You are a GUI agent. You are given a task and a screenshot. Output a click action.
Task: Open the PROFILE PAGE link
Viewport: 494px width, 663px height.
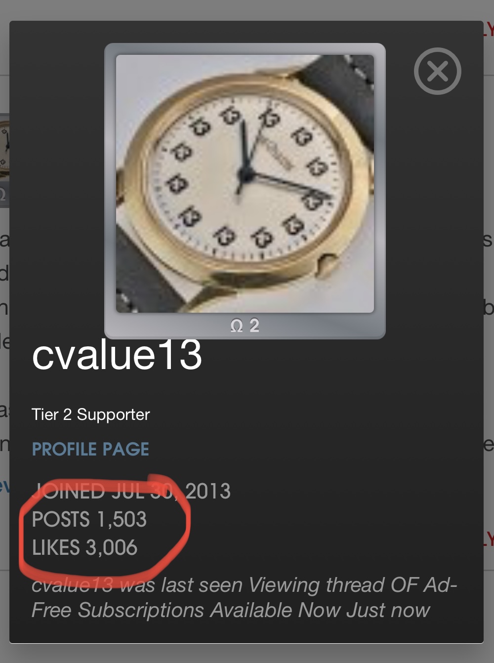90,449
